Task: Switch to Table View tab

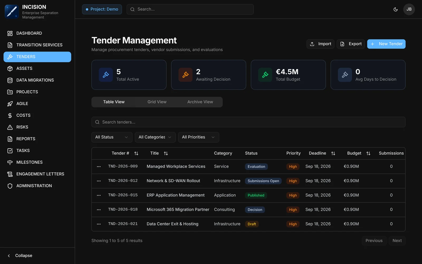Action: 114,102
